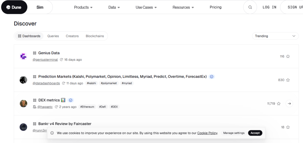Filter by the #polymarket tag
The height and width of the screenshot is (143, 303).
point(109,83)
